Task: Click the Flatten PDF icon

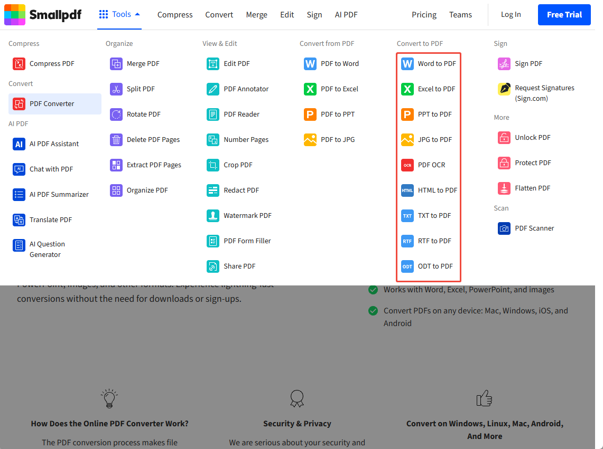Action: pos(504,188)
